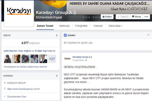Click the Düzenlemeler Öner link
This screenshot has width=152, height=101.
pyautogui.click(x=17, y=96)
